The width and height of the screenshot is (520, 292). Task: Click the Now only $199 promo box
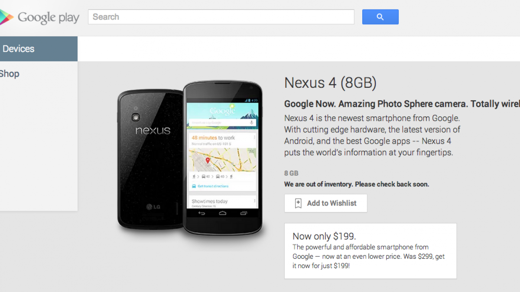[370, 251]
